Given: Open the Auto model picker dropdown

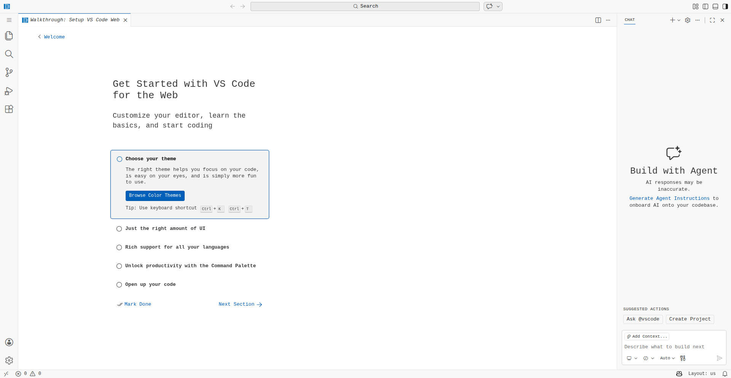Looking at the screenshot, I should (x=667, y=358).
